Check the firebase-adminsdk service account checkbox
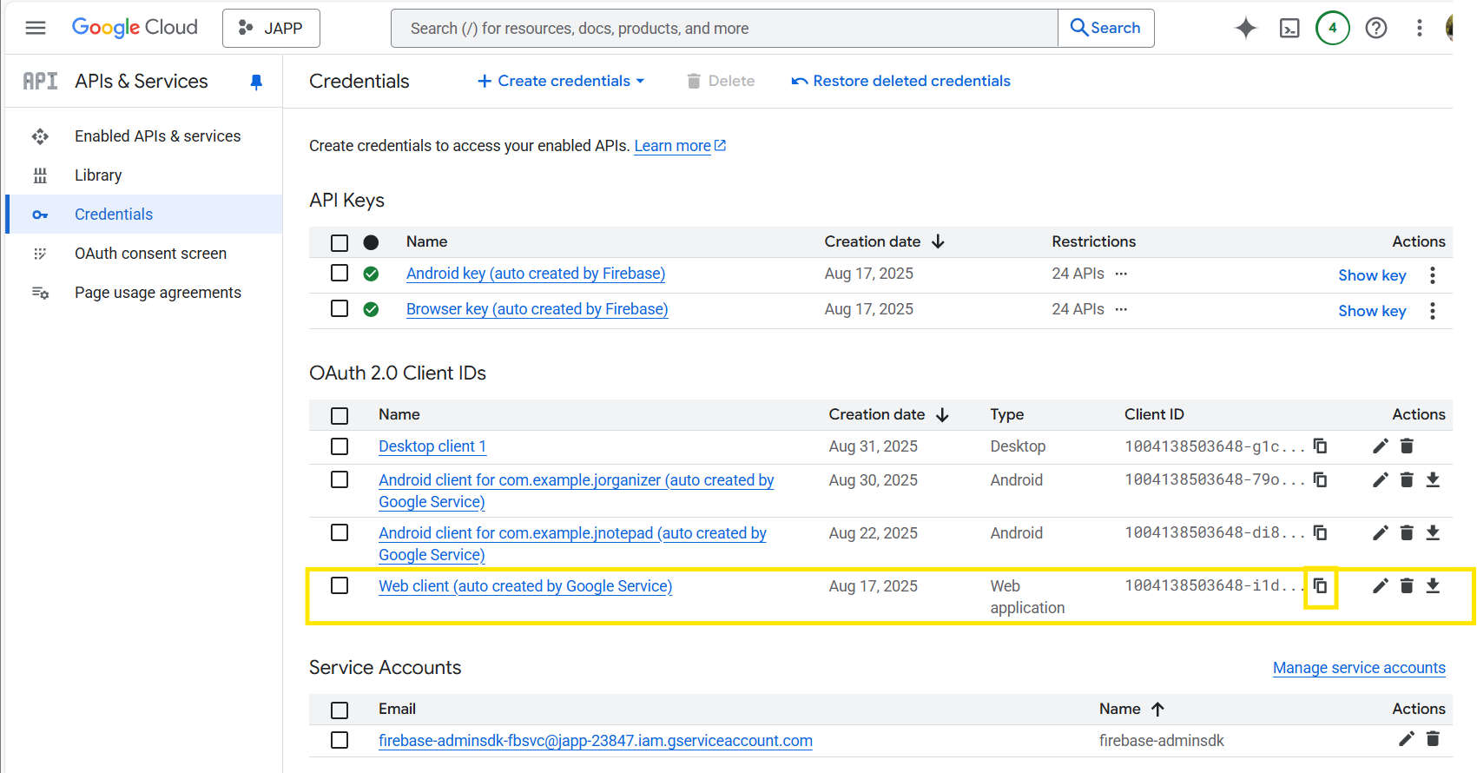The width and height of the screenshot is (1477, 773). 340,741
